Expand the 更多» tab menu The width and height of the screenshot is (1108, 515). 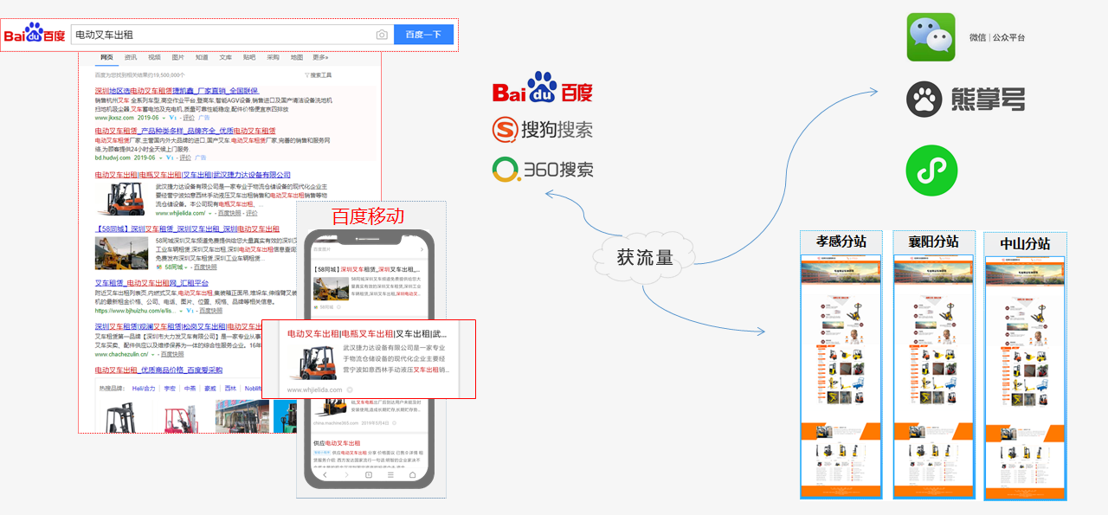321,57
